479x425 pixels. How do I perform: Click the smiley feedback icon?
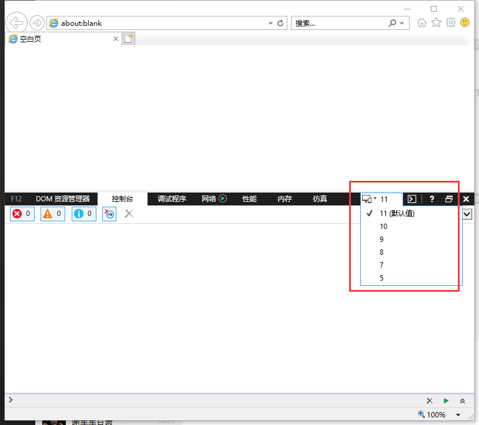(465, 23)
